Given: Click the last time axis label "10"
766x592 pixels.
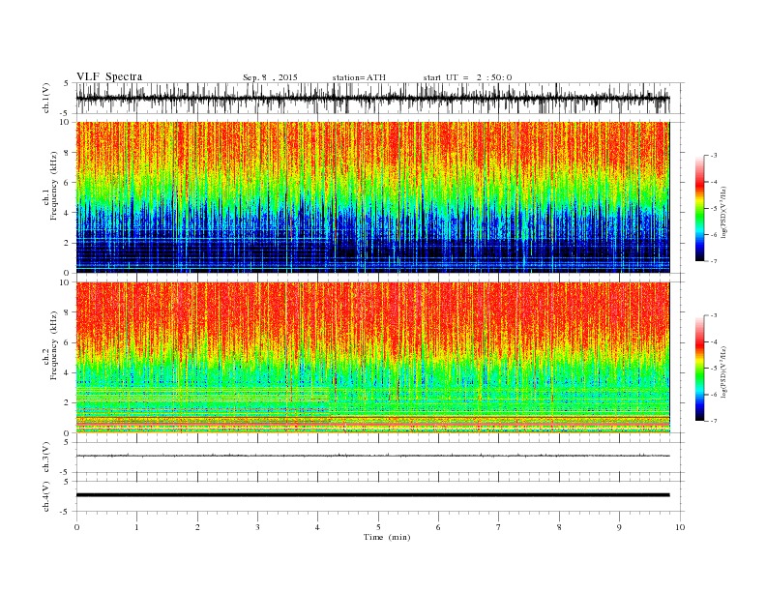Looking at the screenshot, I should pyautogui.click(x=680, y=527).
